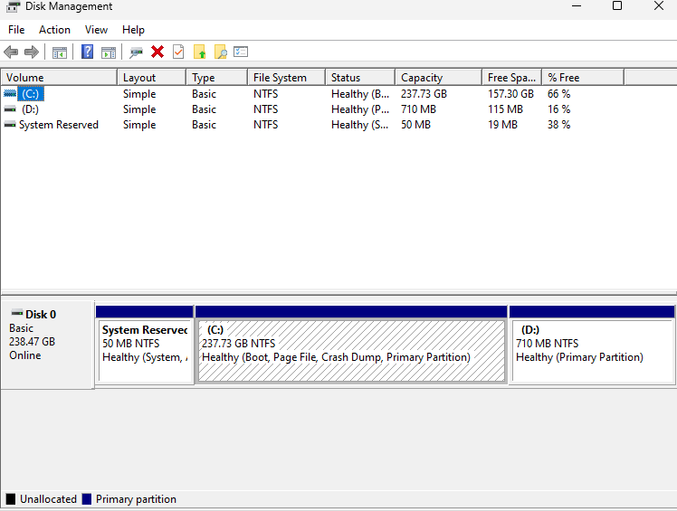Click the Online status under Disk 0
Image resolution: width=677 pixels, height=511 pixels.
pyautogui.click(x=25, y=355)
